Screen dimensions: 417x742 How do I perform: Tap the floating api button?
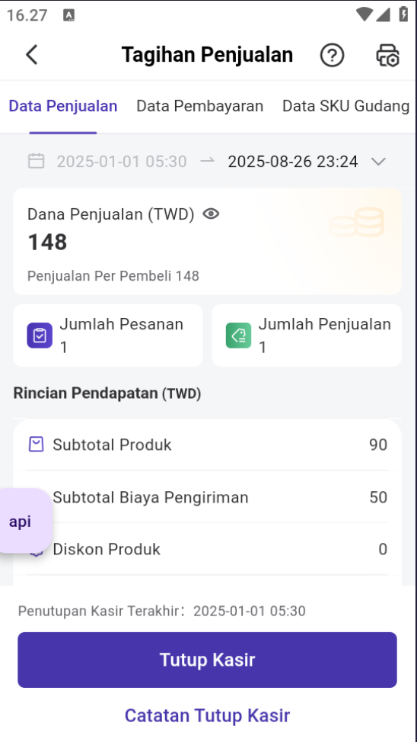point(24,521)
